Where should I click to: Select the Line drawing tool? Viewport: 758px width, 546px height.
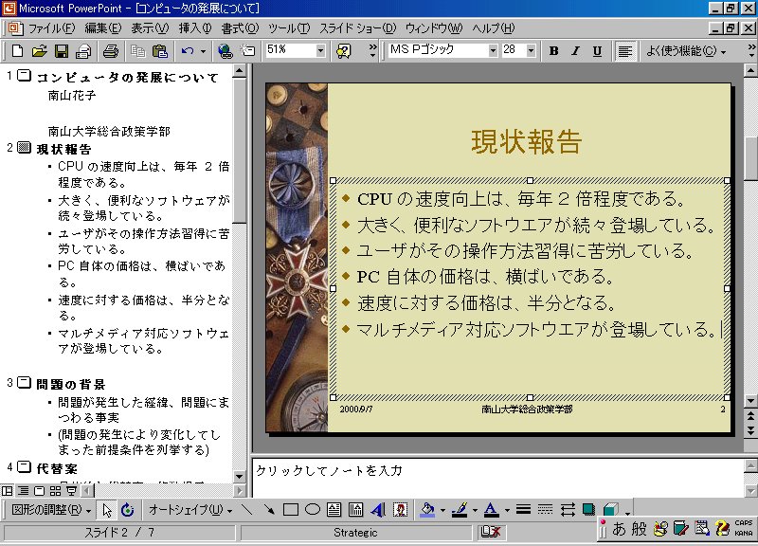(x=246, y=509)
